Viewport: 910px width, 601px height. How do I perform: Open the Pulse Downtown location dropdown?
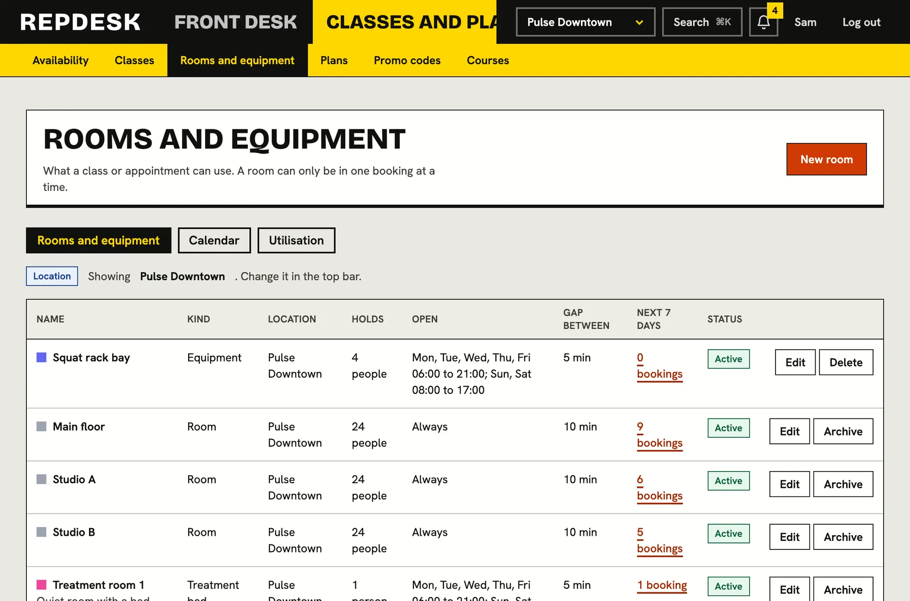pos(585,22)
